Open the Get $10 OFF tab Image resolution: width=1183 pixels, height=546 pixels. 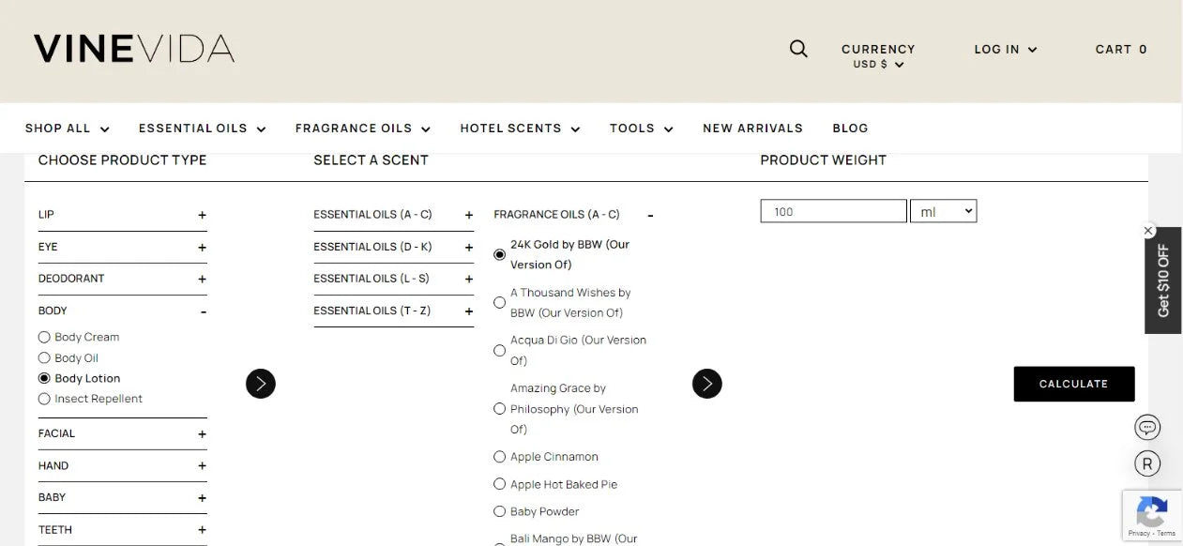click(1163, 281)
